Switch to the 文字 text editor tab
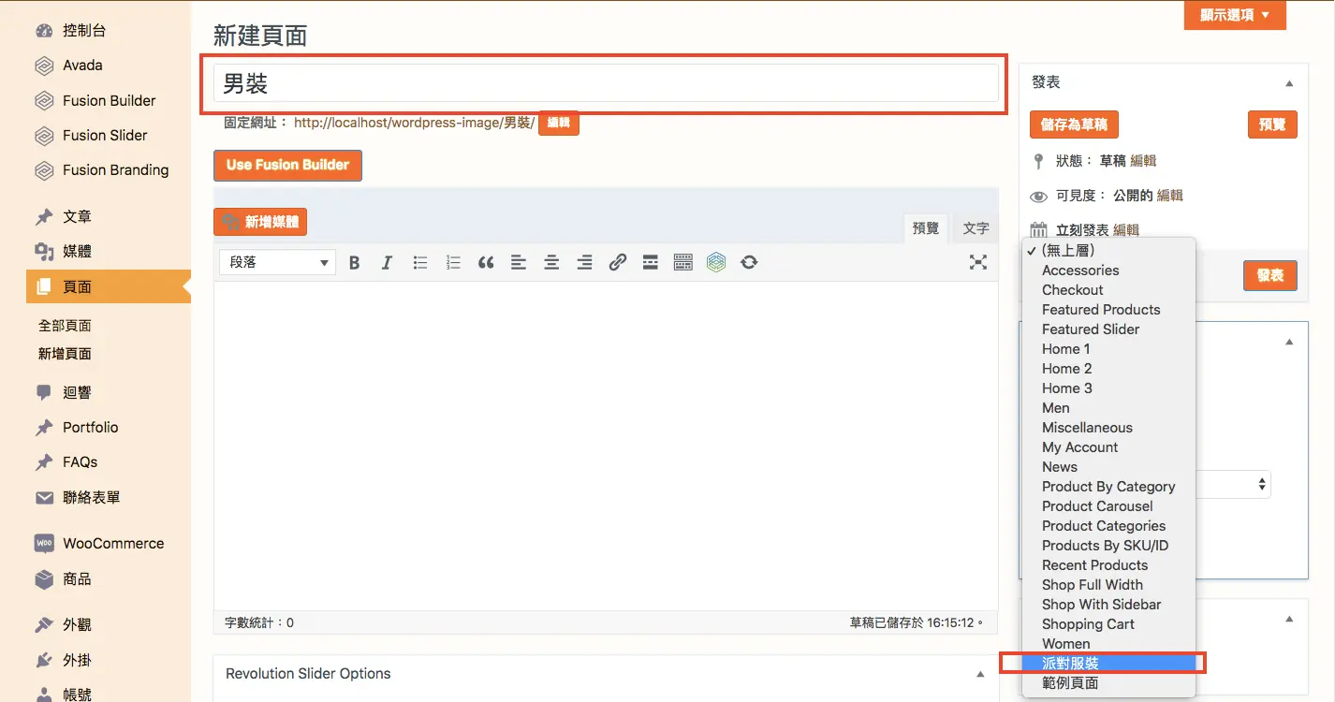This screenshot has height=702, width=1335. 976,228
